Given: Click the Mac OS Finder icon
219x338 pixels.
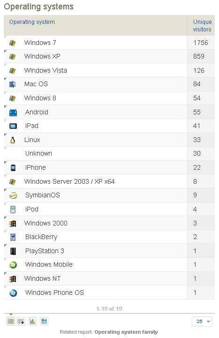Looking at the screenshot, I should point(13,84).
